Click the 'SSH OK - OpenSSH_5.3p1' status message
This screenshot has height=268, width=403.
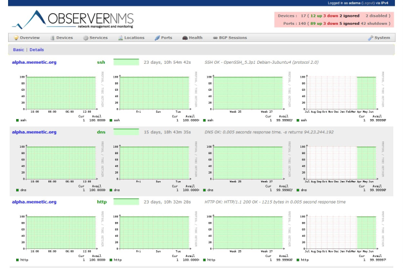[x=261, y=62]
